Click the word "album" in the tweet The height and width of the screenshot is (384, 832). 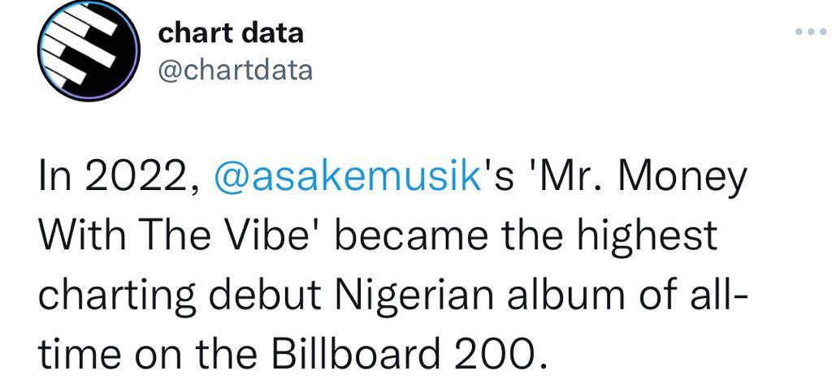[x=565, y=293]
